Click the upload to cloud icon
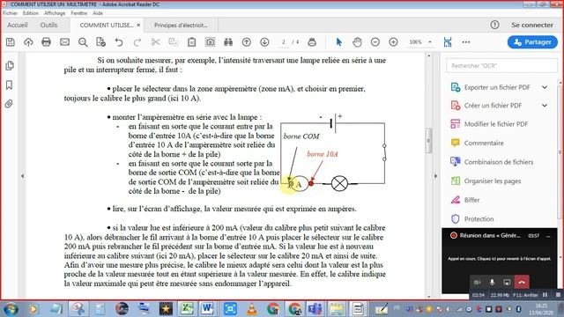 [x=28, y=42]
